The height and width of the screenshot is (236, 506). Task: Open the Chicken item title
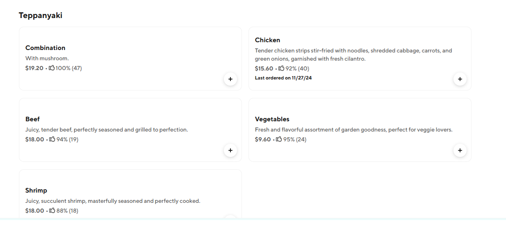tap(267, 40)
